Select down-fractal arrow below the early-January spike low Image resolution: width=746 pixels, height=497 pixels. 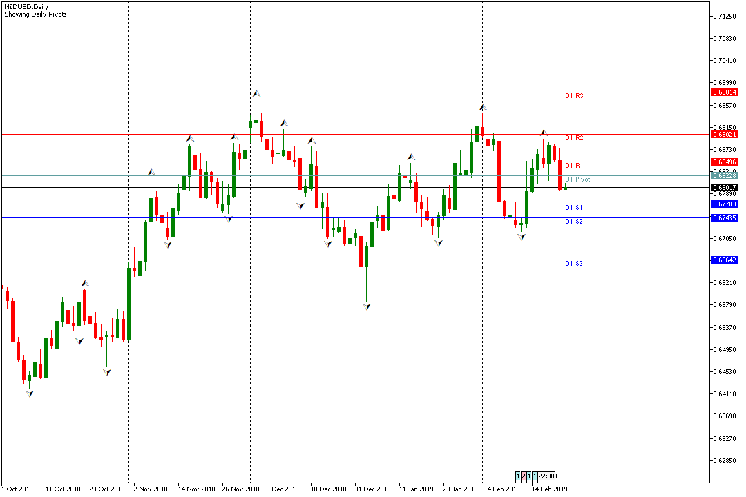tap(367, 306)
